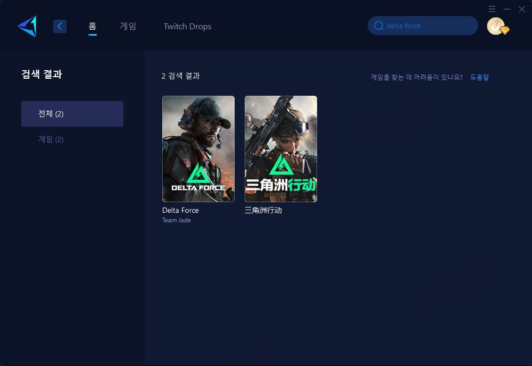Click the GearUP app logo
The height and width of the screenshot is (366, 532).
coord(27,26)
